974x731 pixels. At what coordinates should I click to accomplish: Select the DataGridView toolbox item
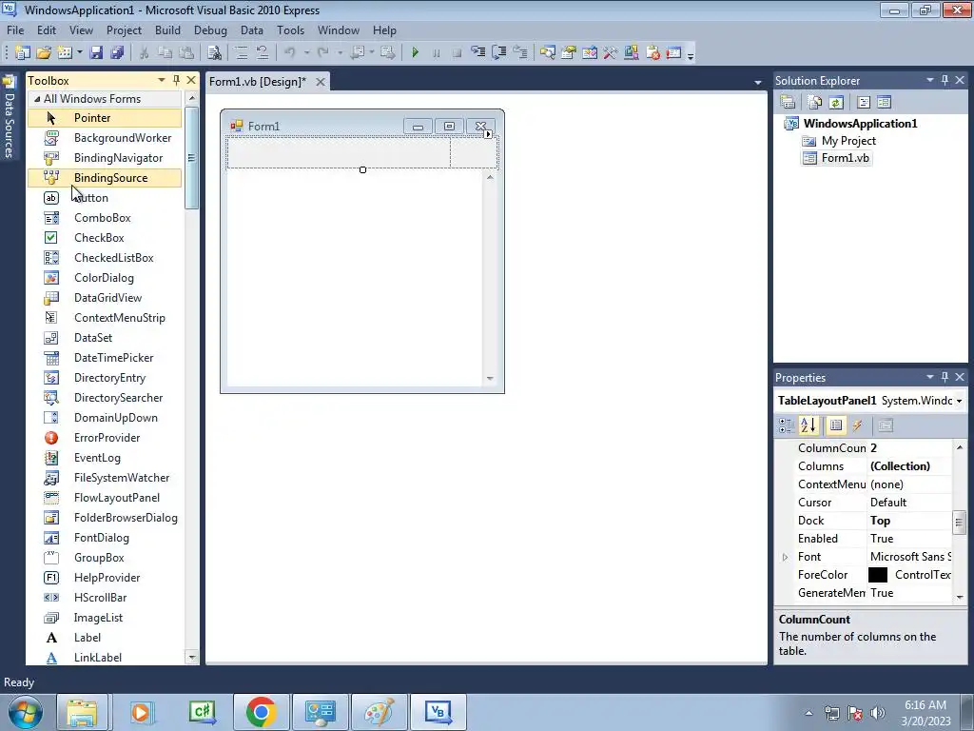coord(105,298)
